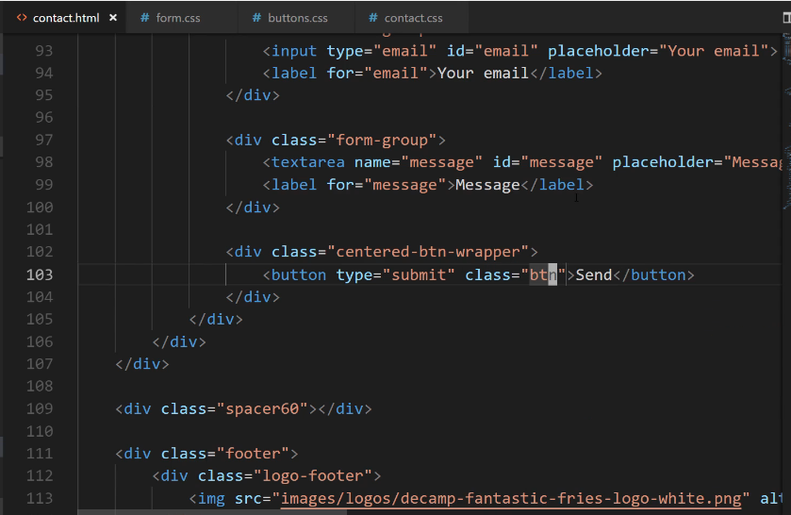
Task: Click the hash icon on buttons.css tab
Action: [256, 18]
